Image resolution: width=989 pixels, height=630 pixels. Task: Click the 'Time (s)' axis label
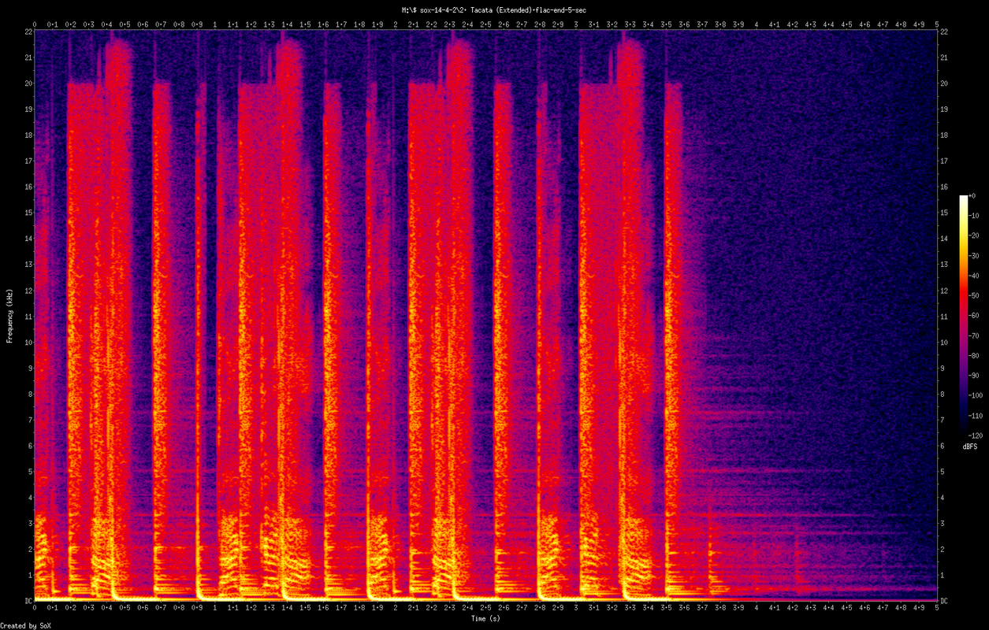485,619
